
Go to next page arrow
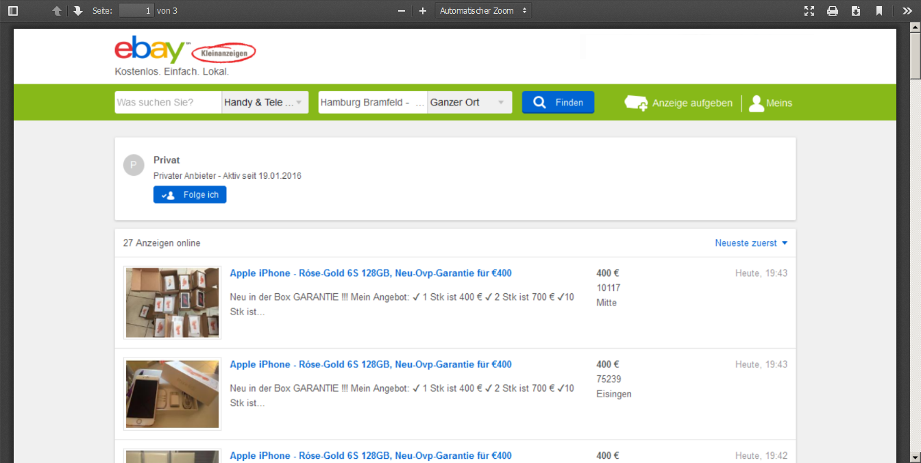78,11
